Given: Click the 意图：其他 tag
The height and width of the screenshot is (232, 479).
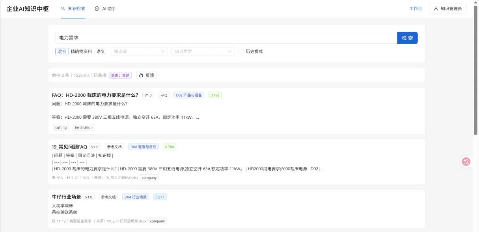Looking at the screenshot, I should [121, 75].
